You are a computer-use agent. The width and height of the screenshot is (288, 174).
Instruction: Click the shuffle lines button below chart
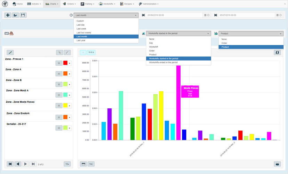click(x=91, y=164)
